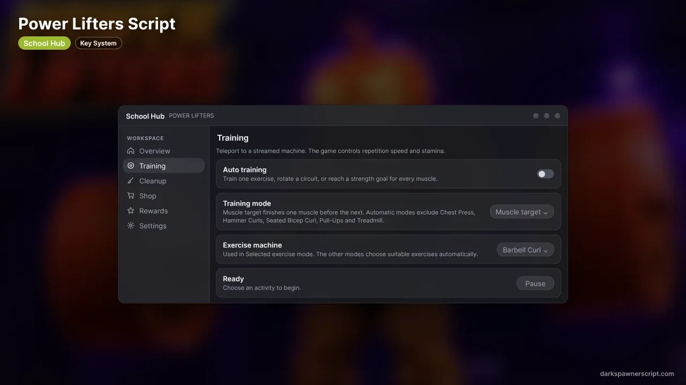
Task: Click the Pause button
Action: tap(535, 283)
